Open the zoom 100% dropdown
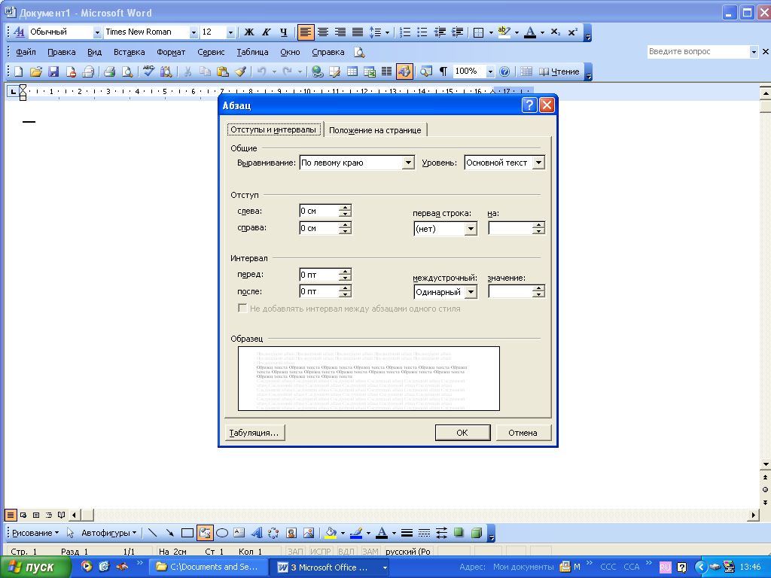Screen dimensions: 771x578 pos(489,71)
